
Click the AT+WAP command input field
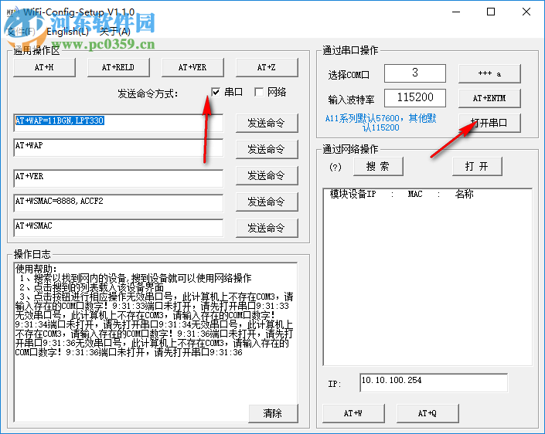click(118, 148)
